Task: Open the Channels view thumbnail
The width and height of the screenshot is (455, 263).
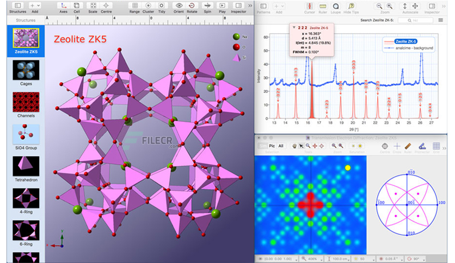Action: tap(26, 102)
